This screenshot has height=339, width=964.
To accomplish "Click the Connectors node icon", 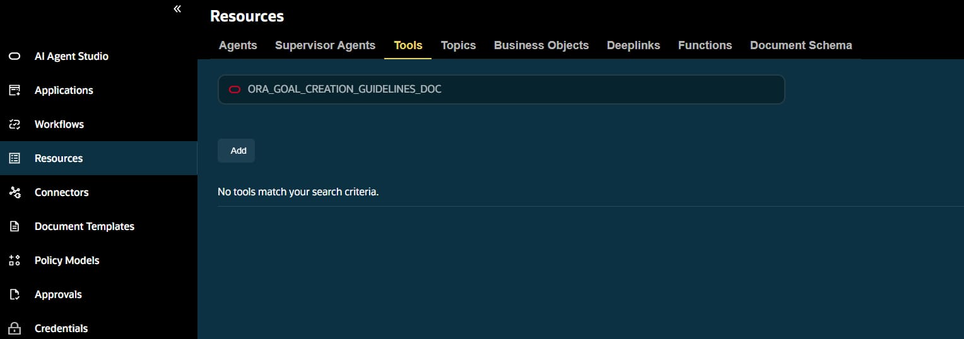I will tap(15, 192).
